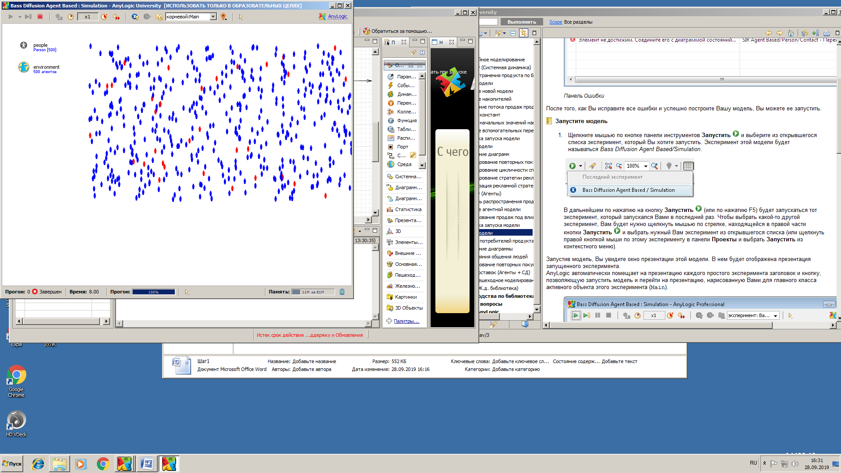Select the Параметр palette element
The image size is (841, 473).
(x=402, y=77)
